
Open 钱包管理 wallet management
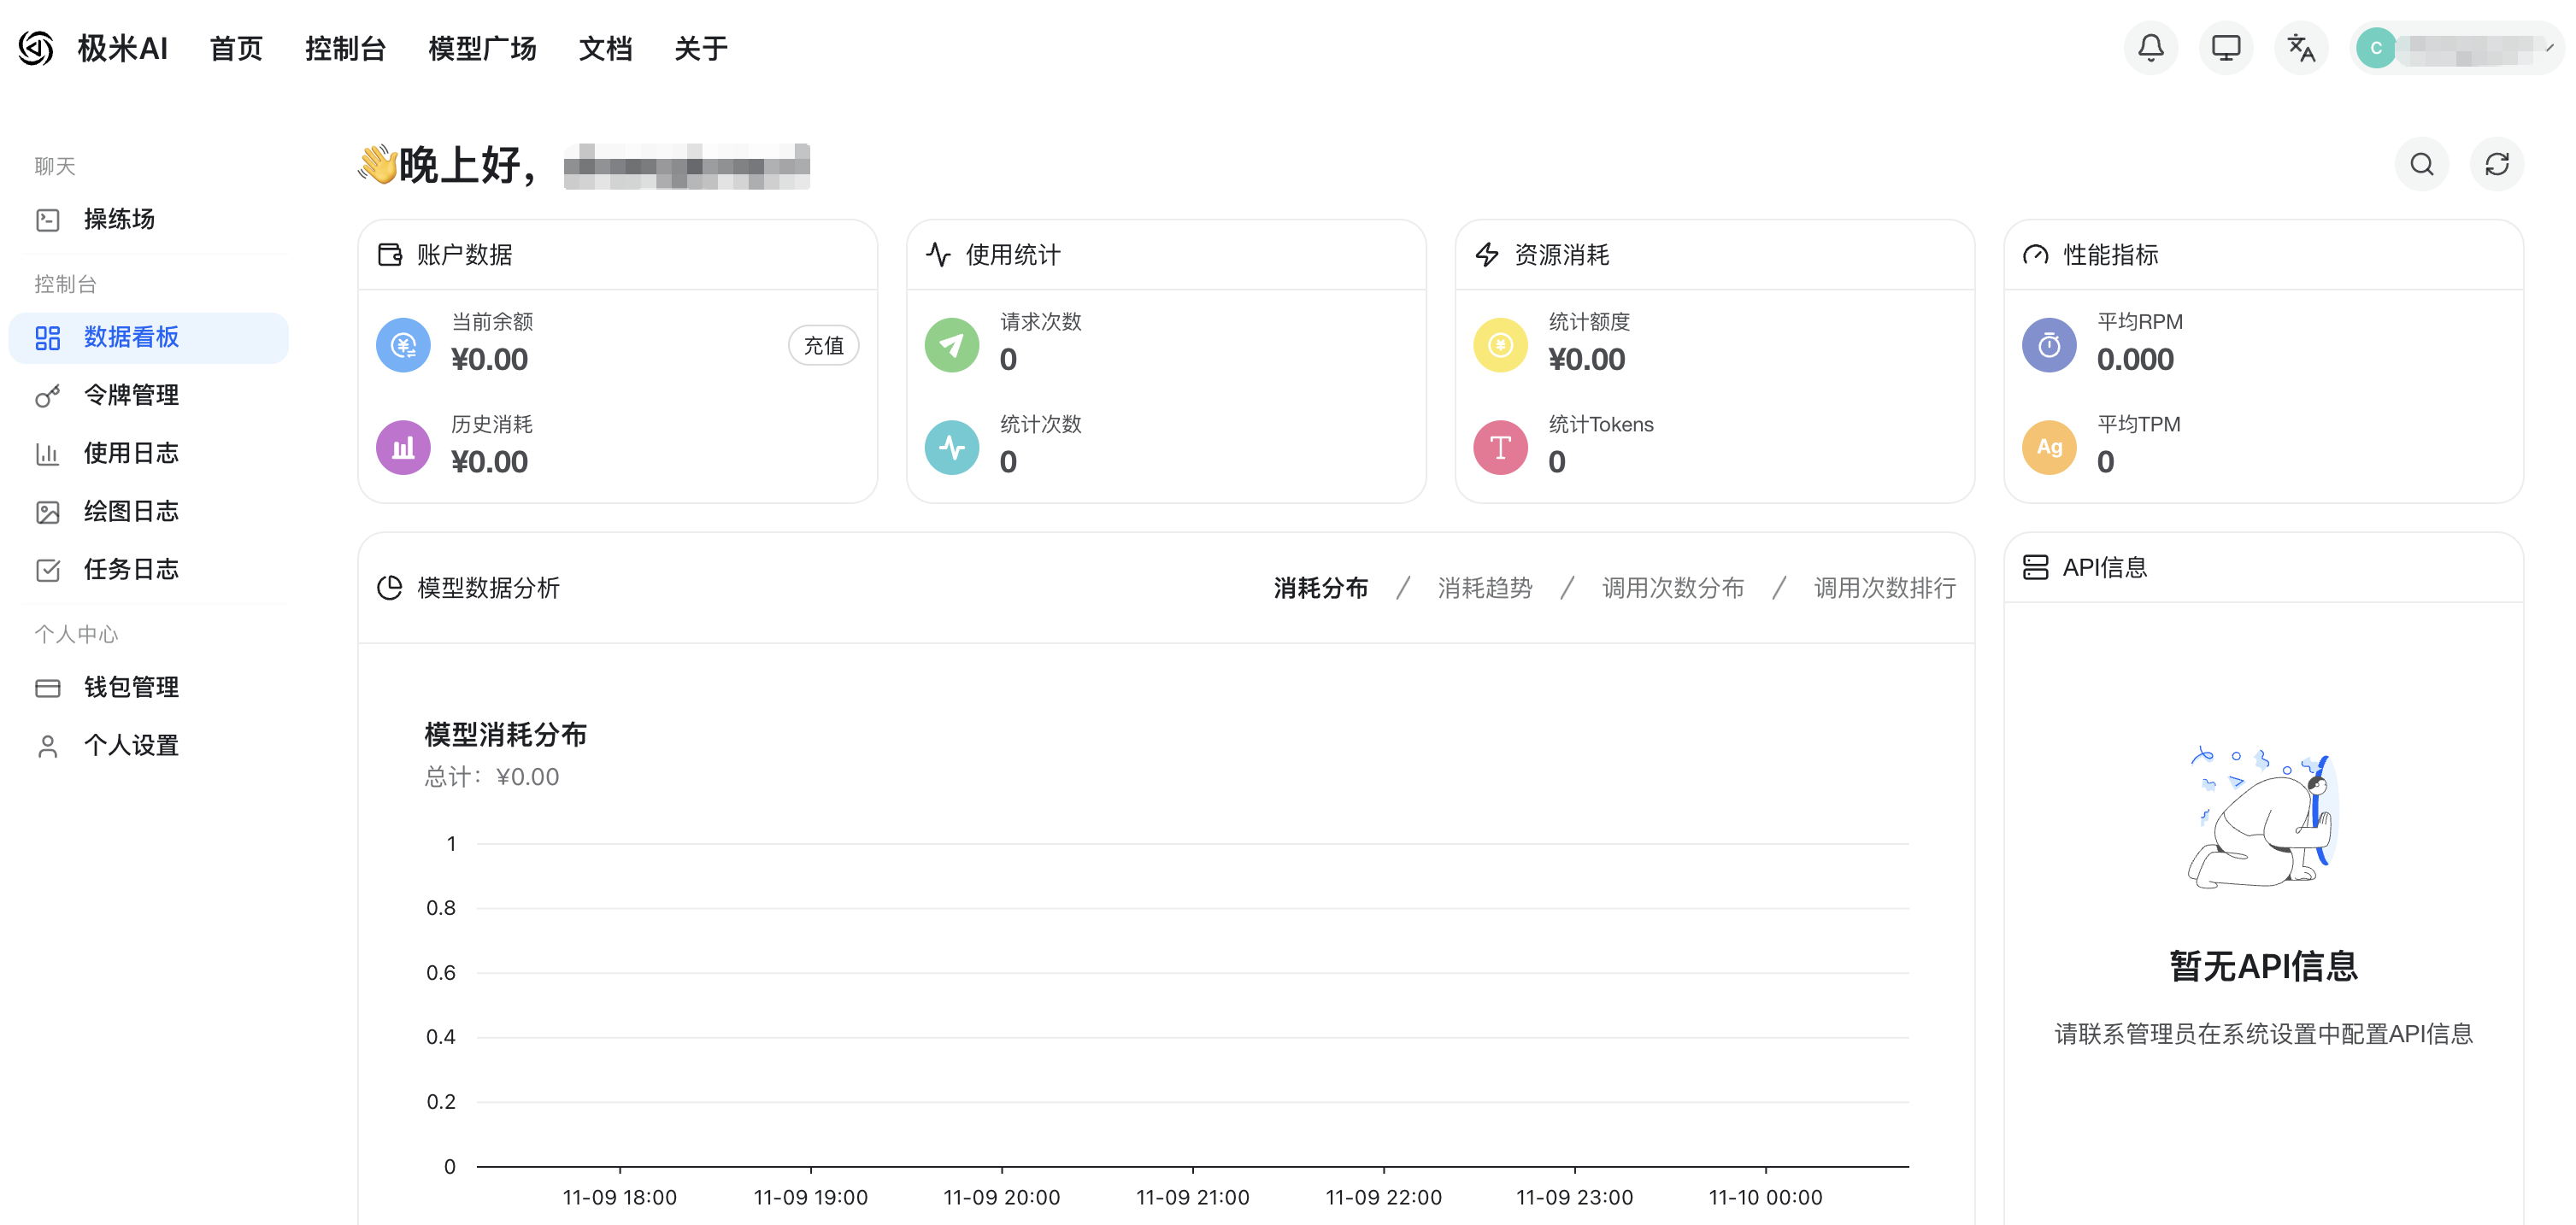[x=131, y=688]
